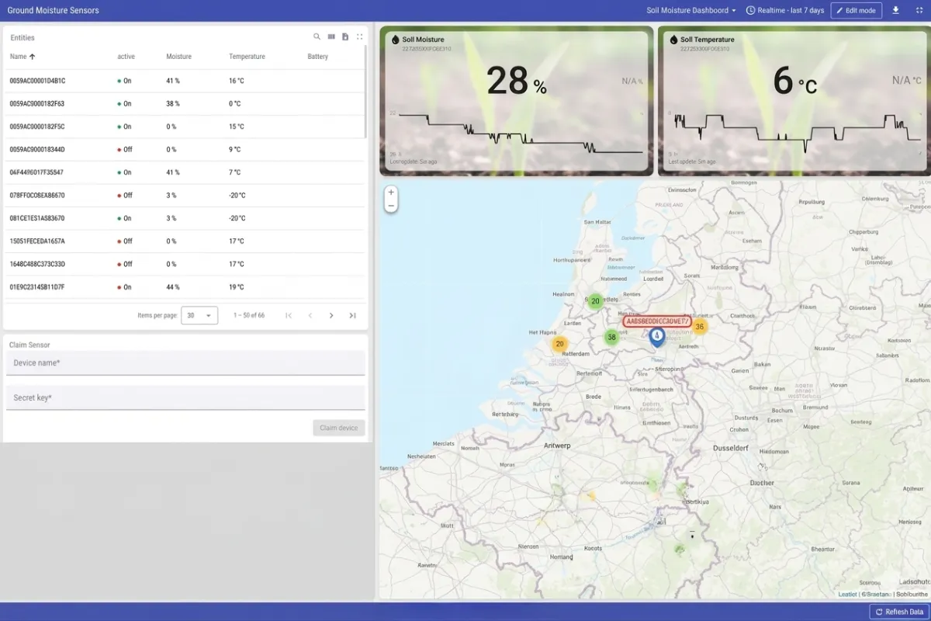The height and width of the screenshot is (621, 931).
Task: Select sensor row 0059AC00001D4B1C
Action: coord(37,81)
